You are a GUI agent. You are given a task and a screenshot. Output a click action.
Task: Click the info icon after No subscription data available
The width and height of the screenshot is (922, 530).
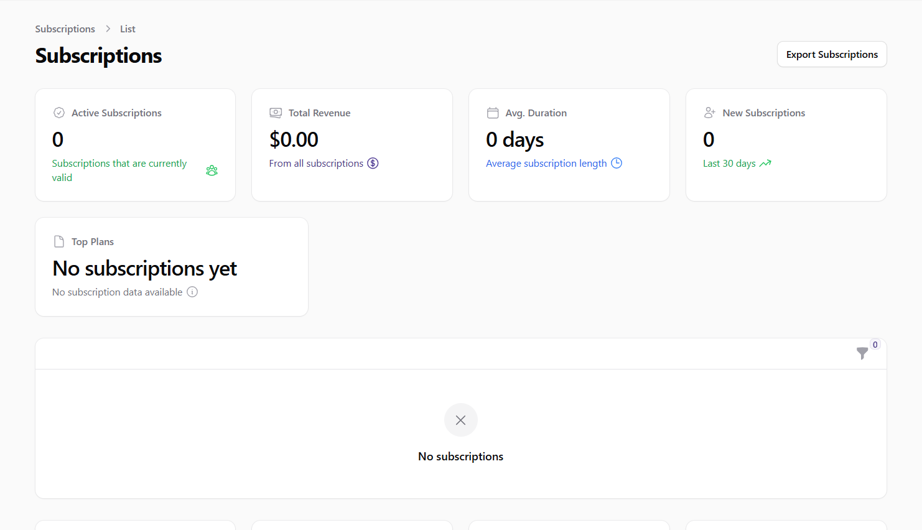click(192, 292)
